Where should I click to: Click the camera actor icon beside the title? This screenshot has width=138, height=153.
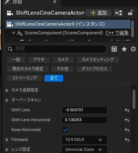tap(10, 13)
